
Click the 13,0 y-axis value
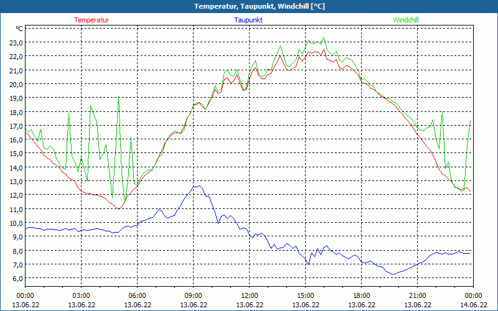point(16,182)
